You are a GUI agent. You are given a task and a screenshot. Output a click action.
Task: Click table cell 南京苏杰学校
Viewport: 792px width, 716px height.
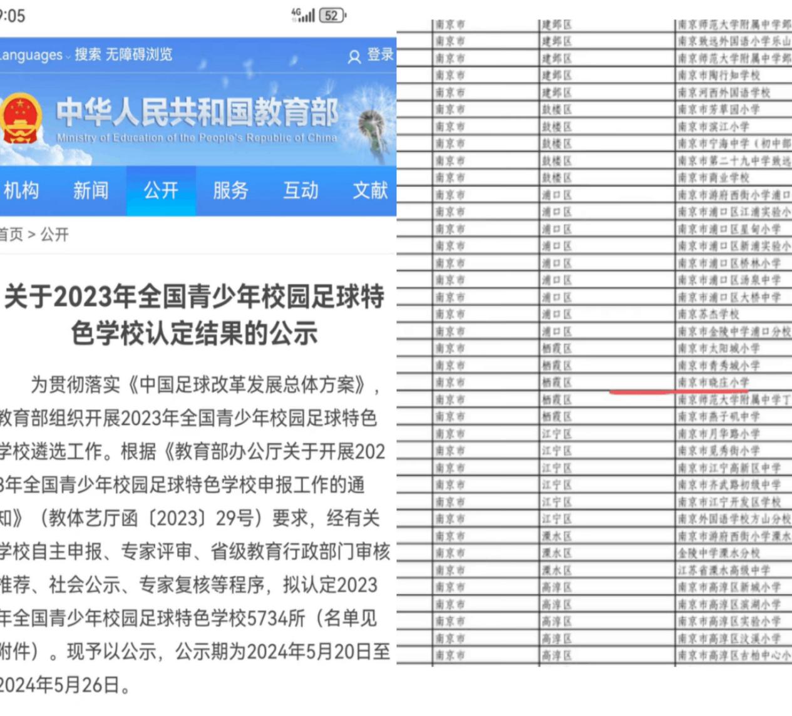709,314
